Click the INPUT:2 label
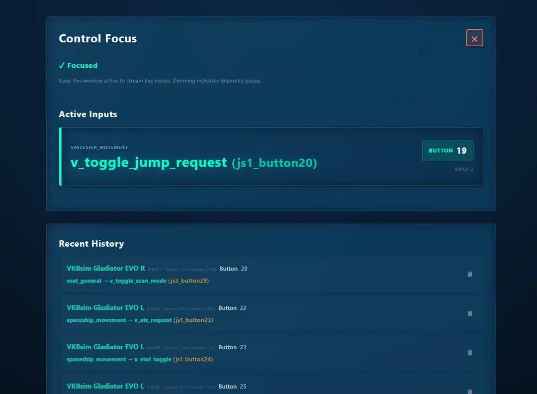This screenshot has width=537, height=394. coord(463,169)
